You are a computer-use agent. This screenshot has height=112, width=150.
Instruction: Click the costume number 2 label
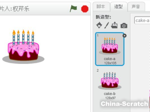coord(98,70)
